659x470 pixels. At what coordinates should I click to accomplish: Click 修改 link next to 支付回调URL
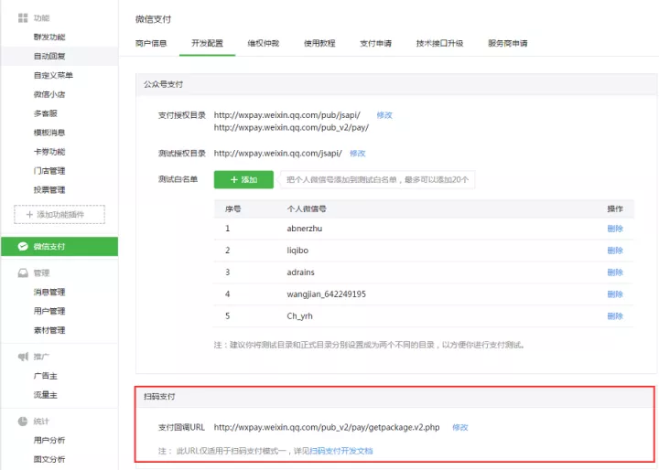coord(460,427)
